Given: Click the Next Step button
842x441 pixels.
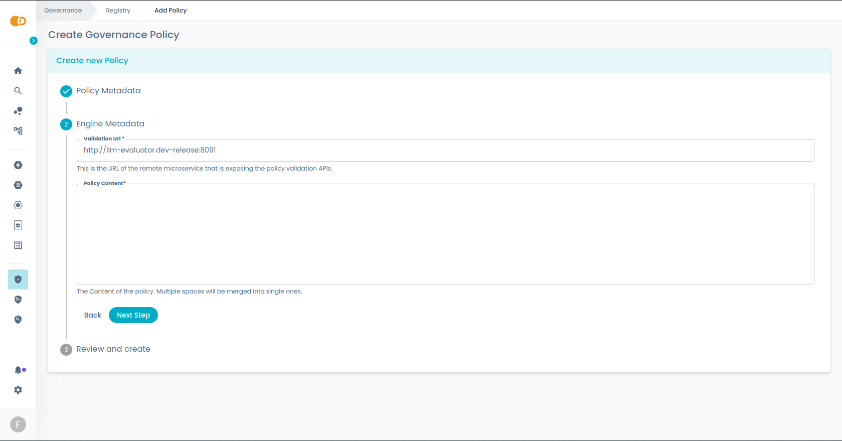Looking at the screenshot, I should 133,315.
